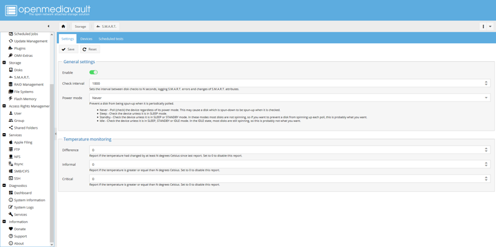Click the sidebar scroll-up arrow
Screen dimensions: 496x247
(x=52, y=34)
